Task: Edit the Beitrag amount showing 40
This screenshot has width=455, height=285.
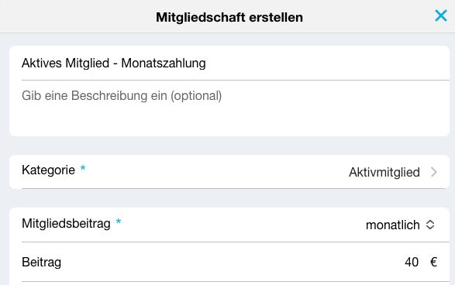Action: click(412, 262)
